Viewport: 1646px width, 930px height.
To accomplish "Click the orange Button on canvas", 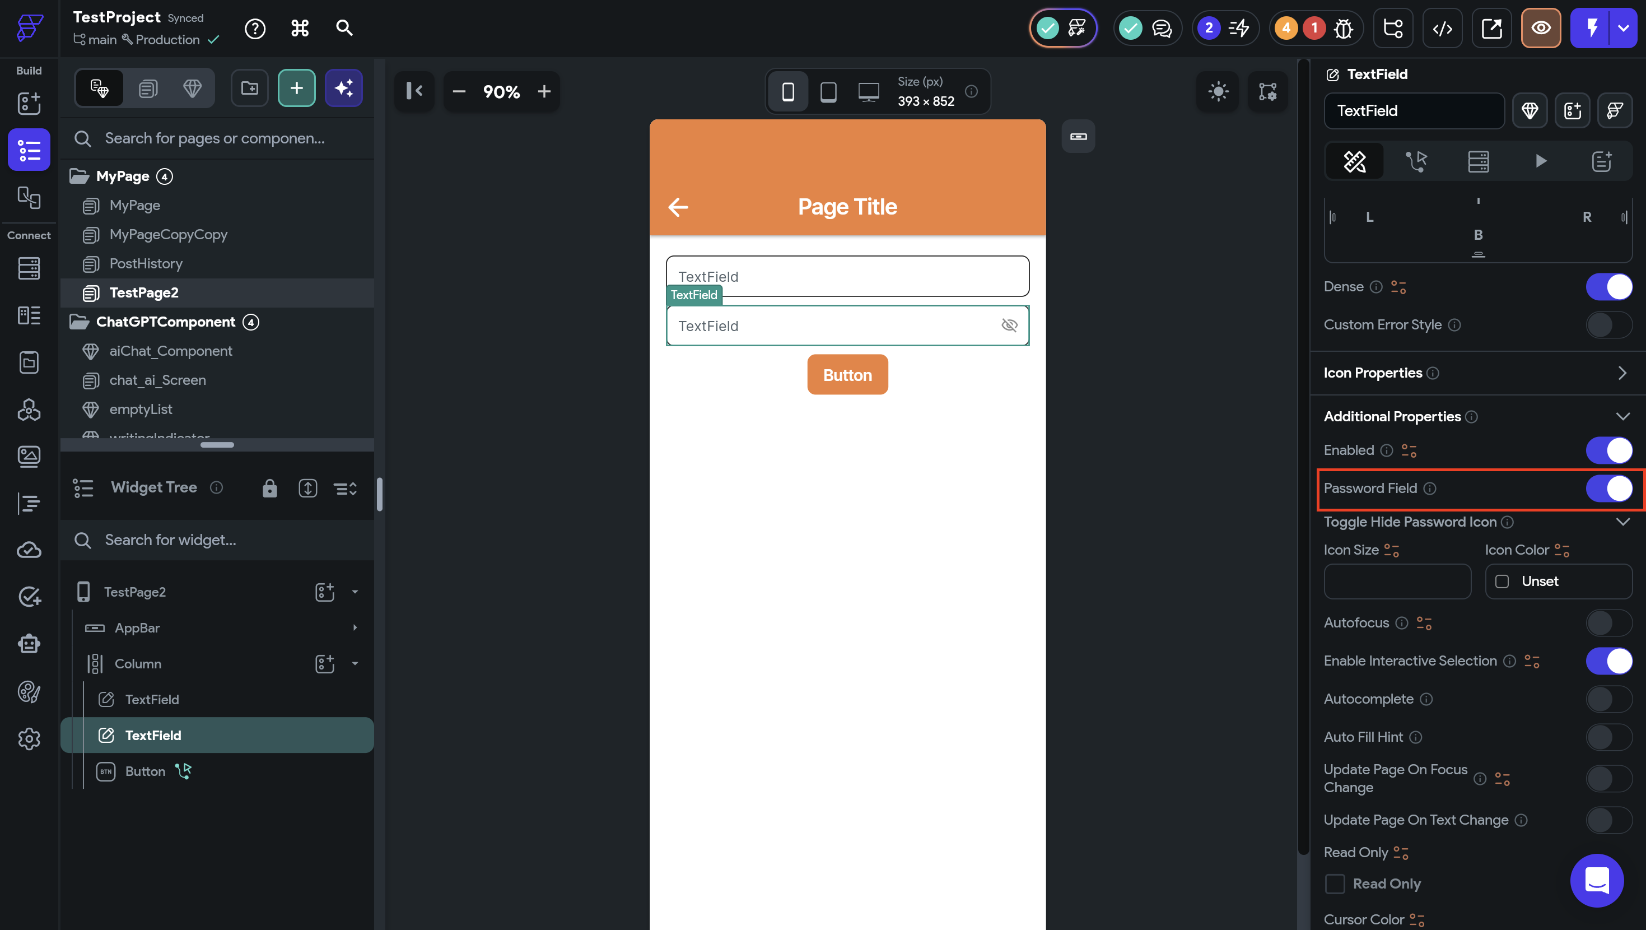I will (x=847, y=375).
